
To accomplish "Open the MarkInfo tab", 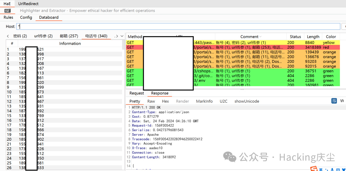I will click(204, 101).
